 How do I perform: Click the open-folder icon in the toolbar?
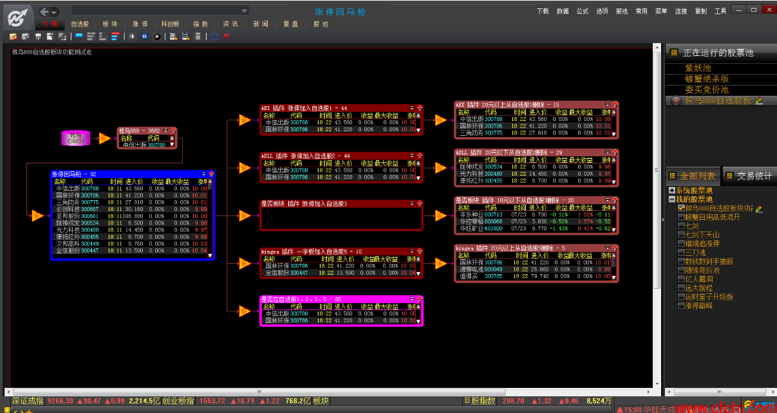point(14,37)
